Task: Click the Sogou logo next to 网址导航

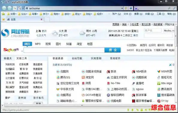Action: 5,33
